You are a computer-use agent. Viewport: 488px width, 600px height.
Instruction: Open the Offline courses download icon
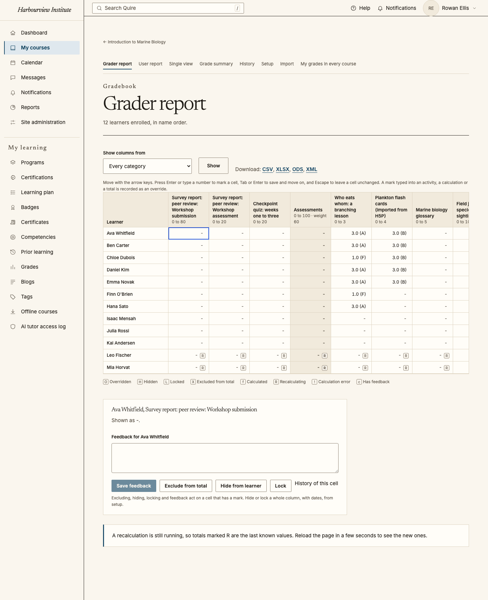[x=13, y=312]
